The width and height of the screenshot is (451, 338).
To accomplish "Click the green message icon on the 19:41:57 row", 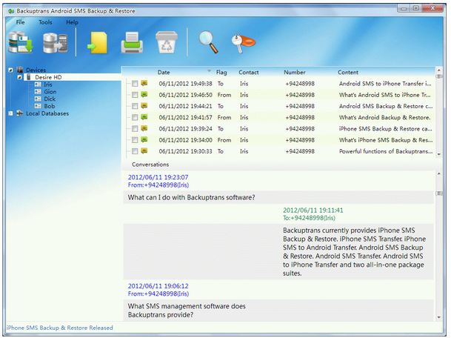I will pos(144,117).
